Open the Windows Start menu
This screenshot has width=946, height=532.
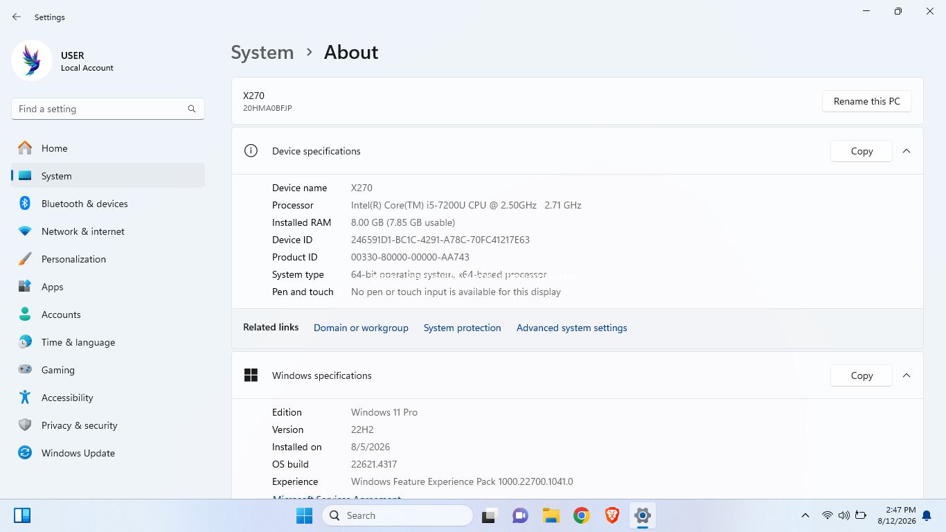(x=304, y=515)
